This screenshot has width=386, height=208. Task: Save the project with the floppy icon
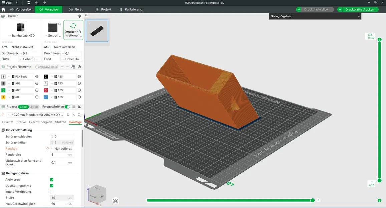(29, 3)
